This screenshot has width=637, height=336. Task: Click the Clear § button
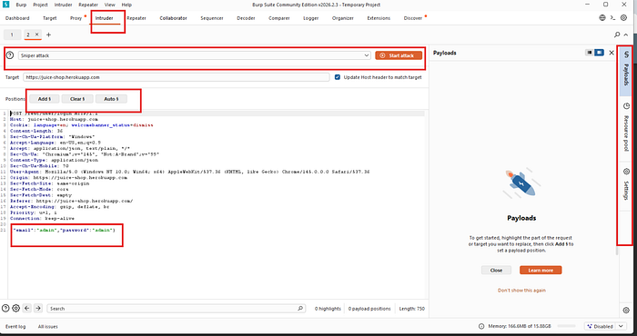77,99
